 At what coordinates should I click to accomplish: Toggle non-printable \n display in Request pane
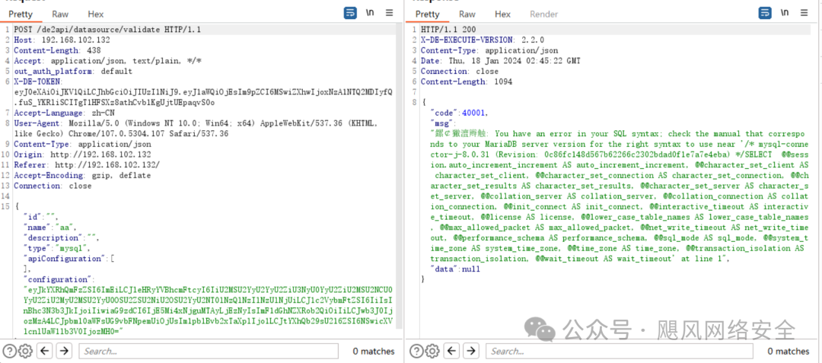point(370,13)
